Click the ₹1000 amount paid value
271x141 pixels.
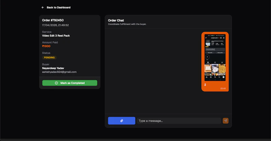click(x=46, y=46)
